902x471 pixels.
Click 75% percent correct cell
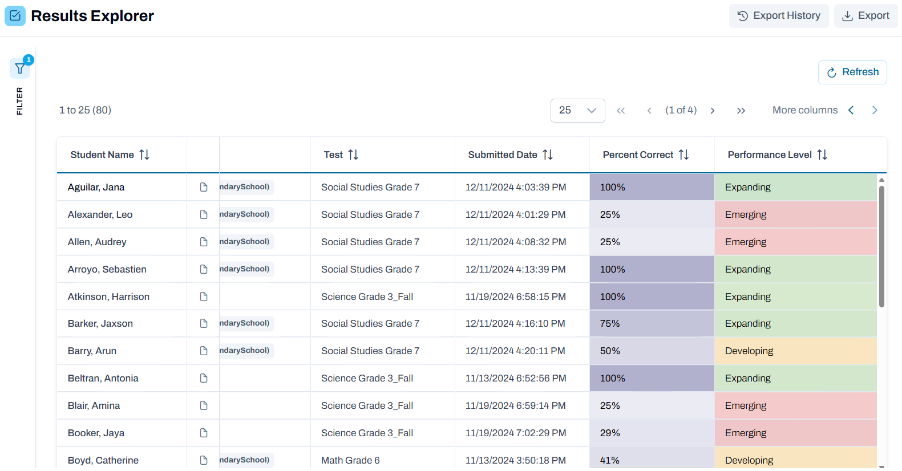[x=652, y=323]
